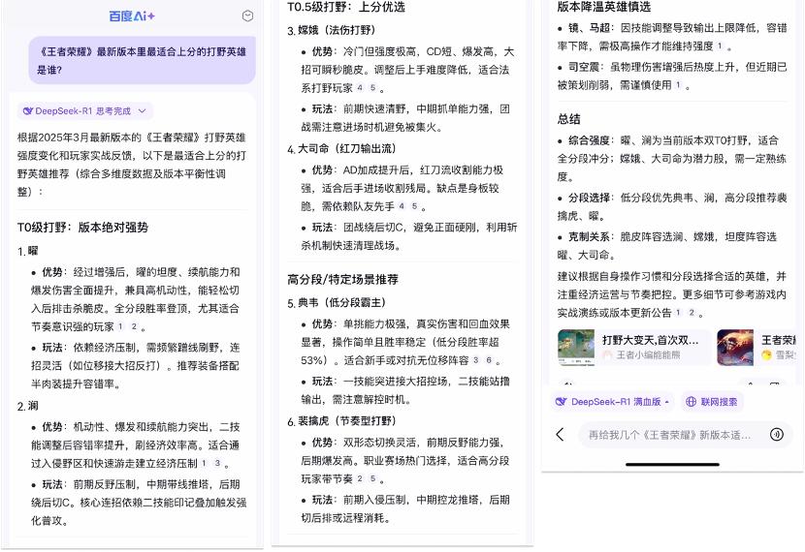Open citation 3 after 建立经济压制

click(217, 463)
